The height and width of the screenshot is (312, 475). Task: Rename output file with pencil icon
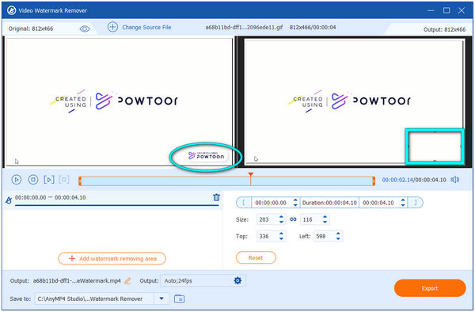click(x=127, y=281)
